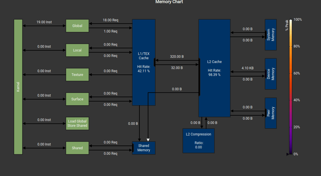Click the 32.00 B transfer label
The height and width of the screenshot is (176, 321).
pyautogui.click(x=177, y=68)
